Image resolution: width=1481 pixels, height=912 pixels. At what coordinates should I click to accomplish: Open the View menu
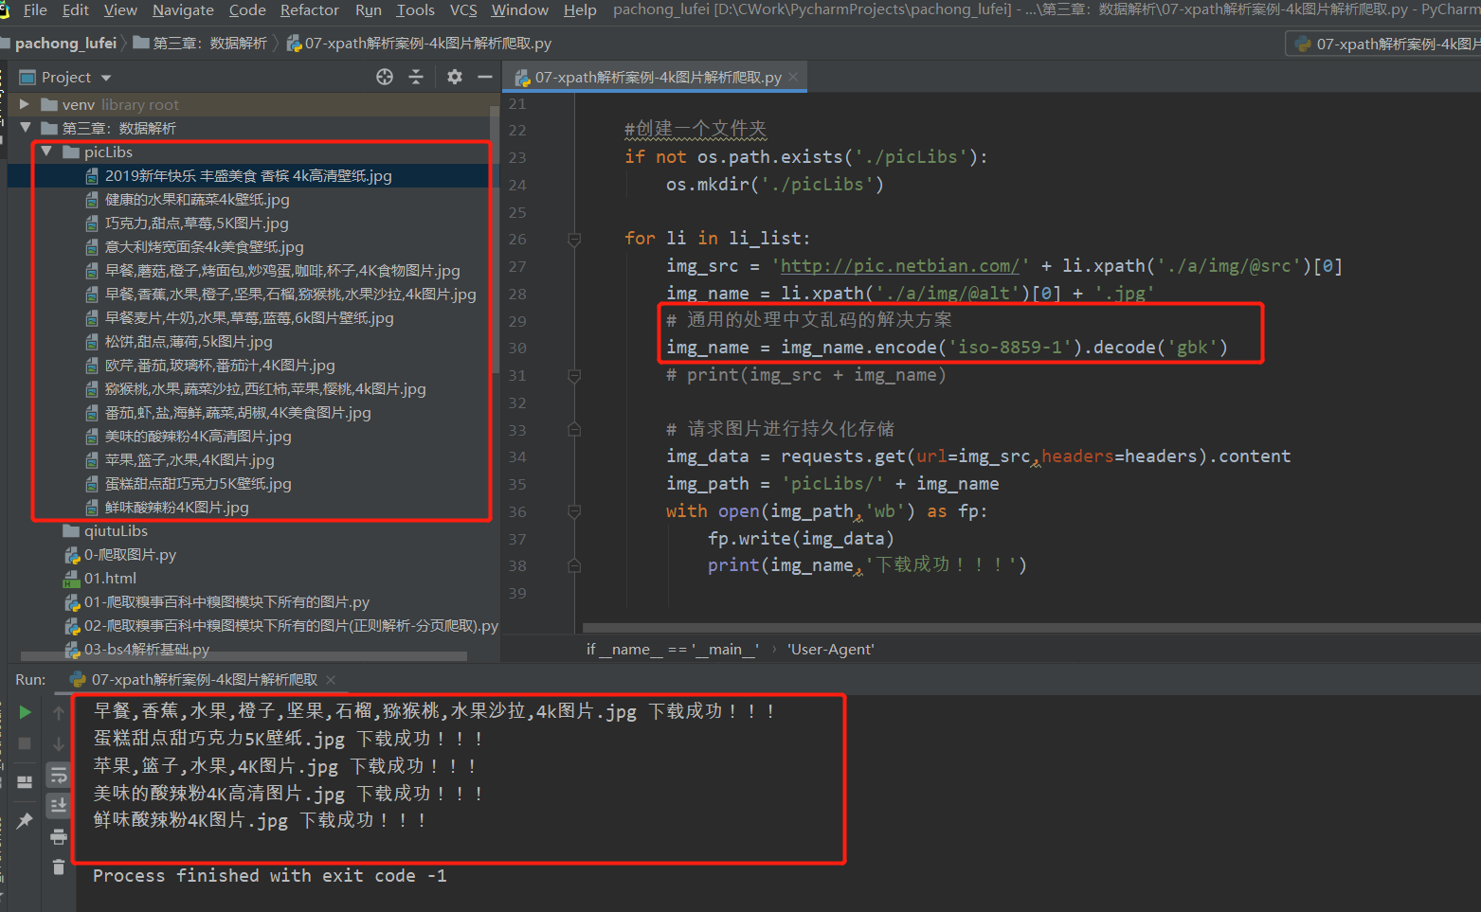click(x=120, y=9)
